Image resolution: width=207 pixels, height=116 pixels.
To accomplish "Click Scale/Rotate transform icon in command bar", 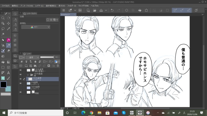I will 146,10.
